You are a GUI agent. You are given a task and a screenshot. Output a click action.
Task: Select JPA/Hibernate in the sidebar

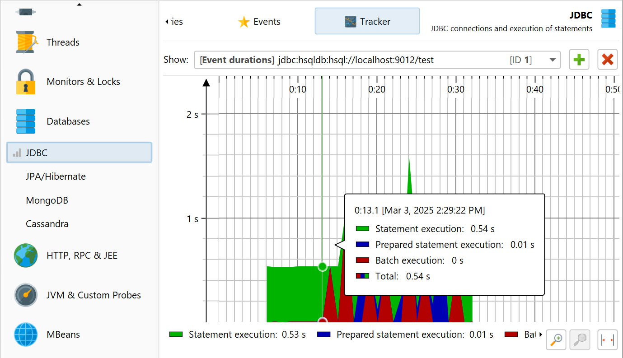(56, 177)
